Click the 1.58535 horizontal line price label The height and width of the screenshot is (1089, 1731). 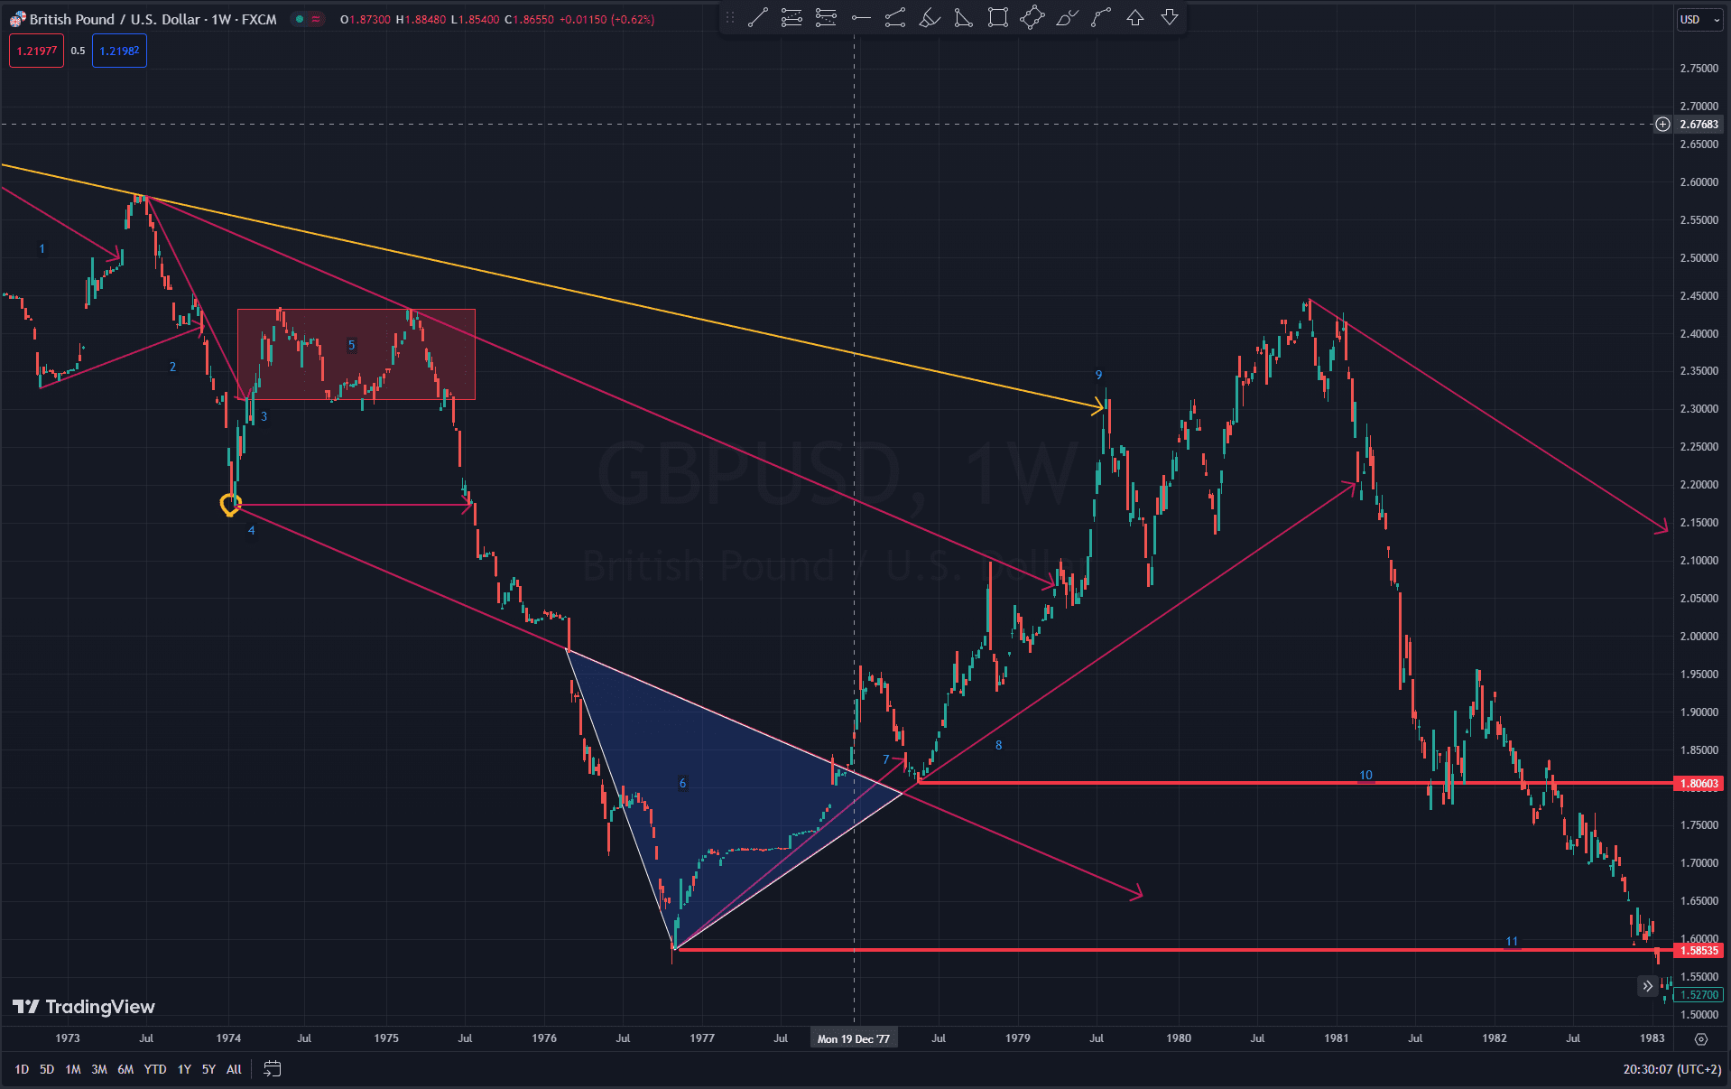1699,951
